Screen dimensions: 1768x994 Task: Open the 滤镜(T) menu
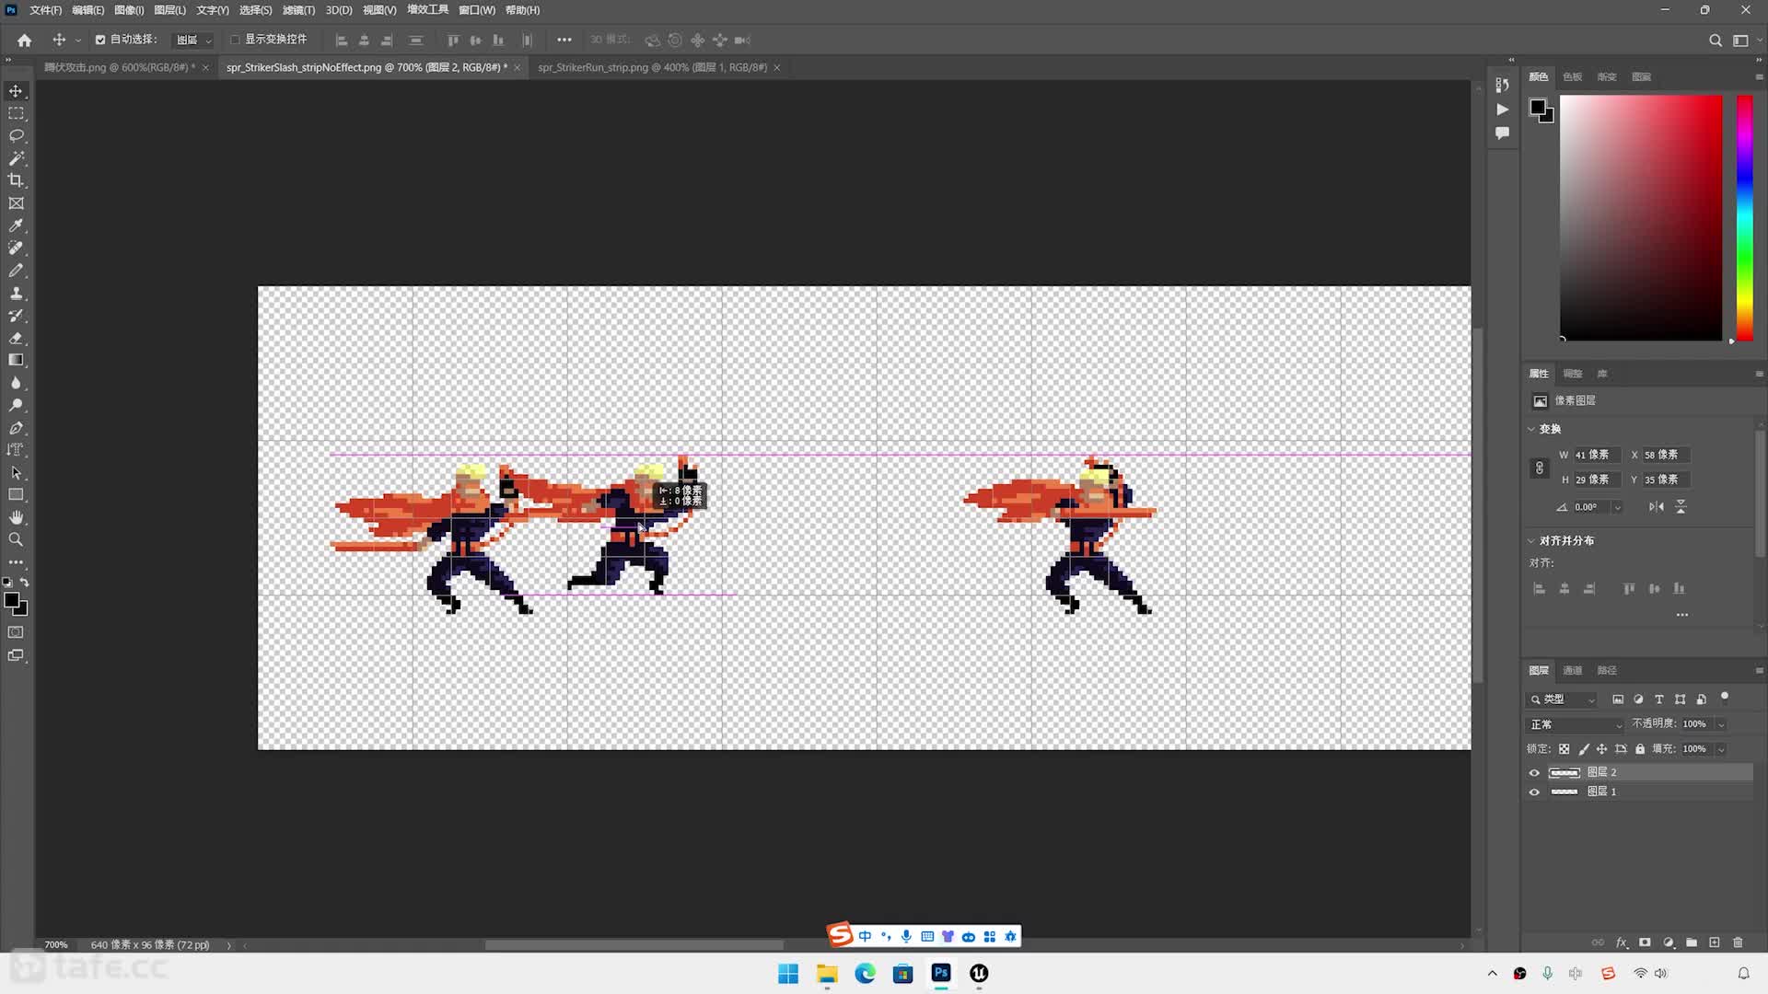click(x=298, y=10)
